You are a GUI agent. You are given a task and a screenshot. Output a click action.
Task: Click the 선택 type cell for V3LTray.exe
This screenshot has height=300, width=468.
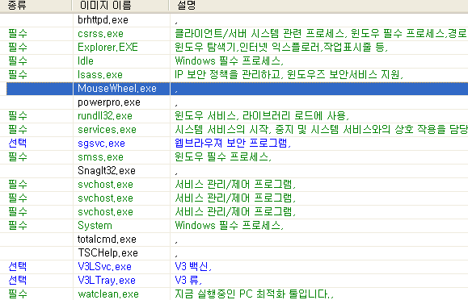pos(18,281)
